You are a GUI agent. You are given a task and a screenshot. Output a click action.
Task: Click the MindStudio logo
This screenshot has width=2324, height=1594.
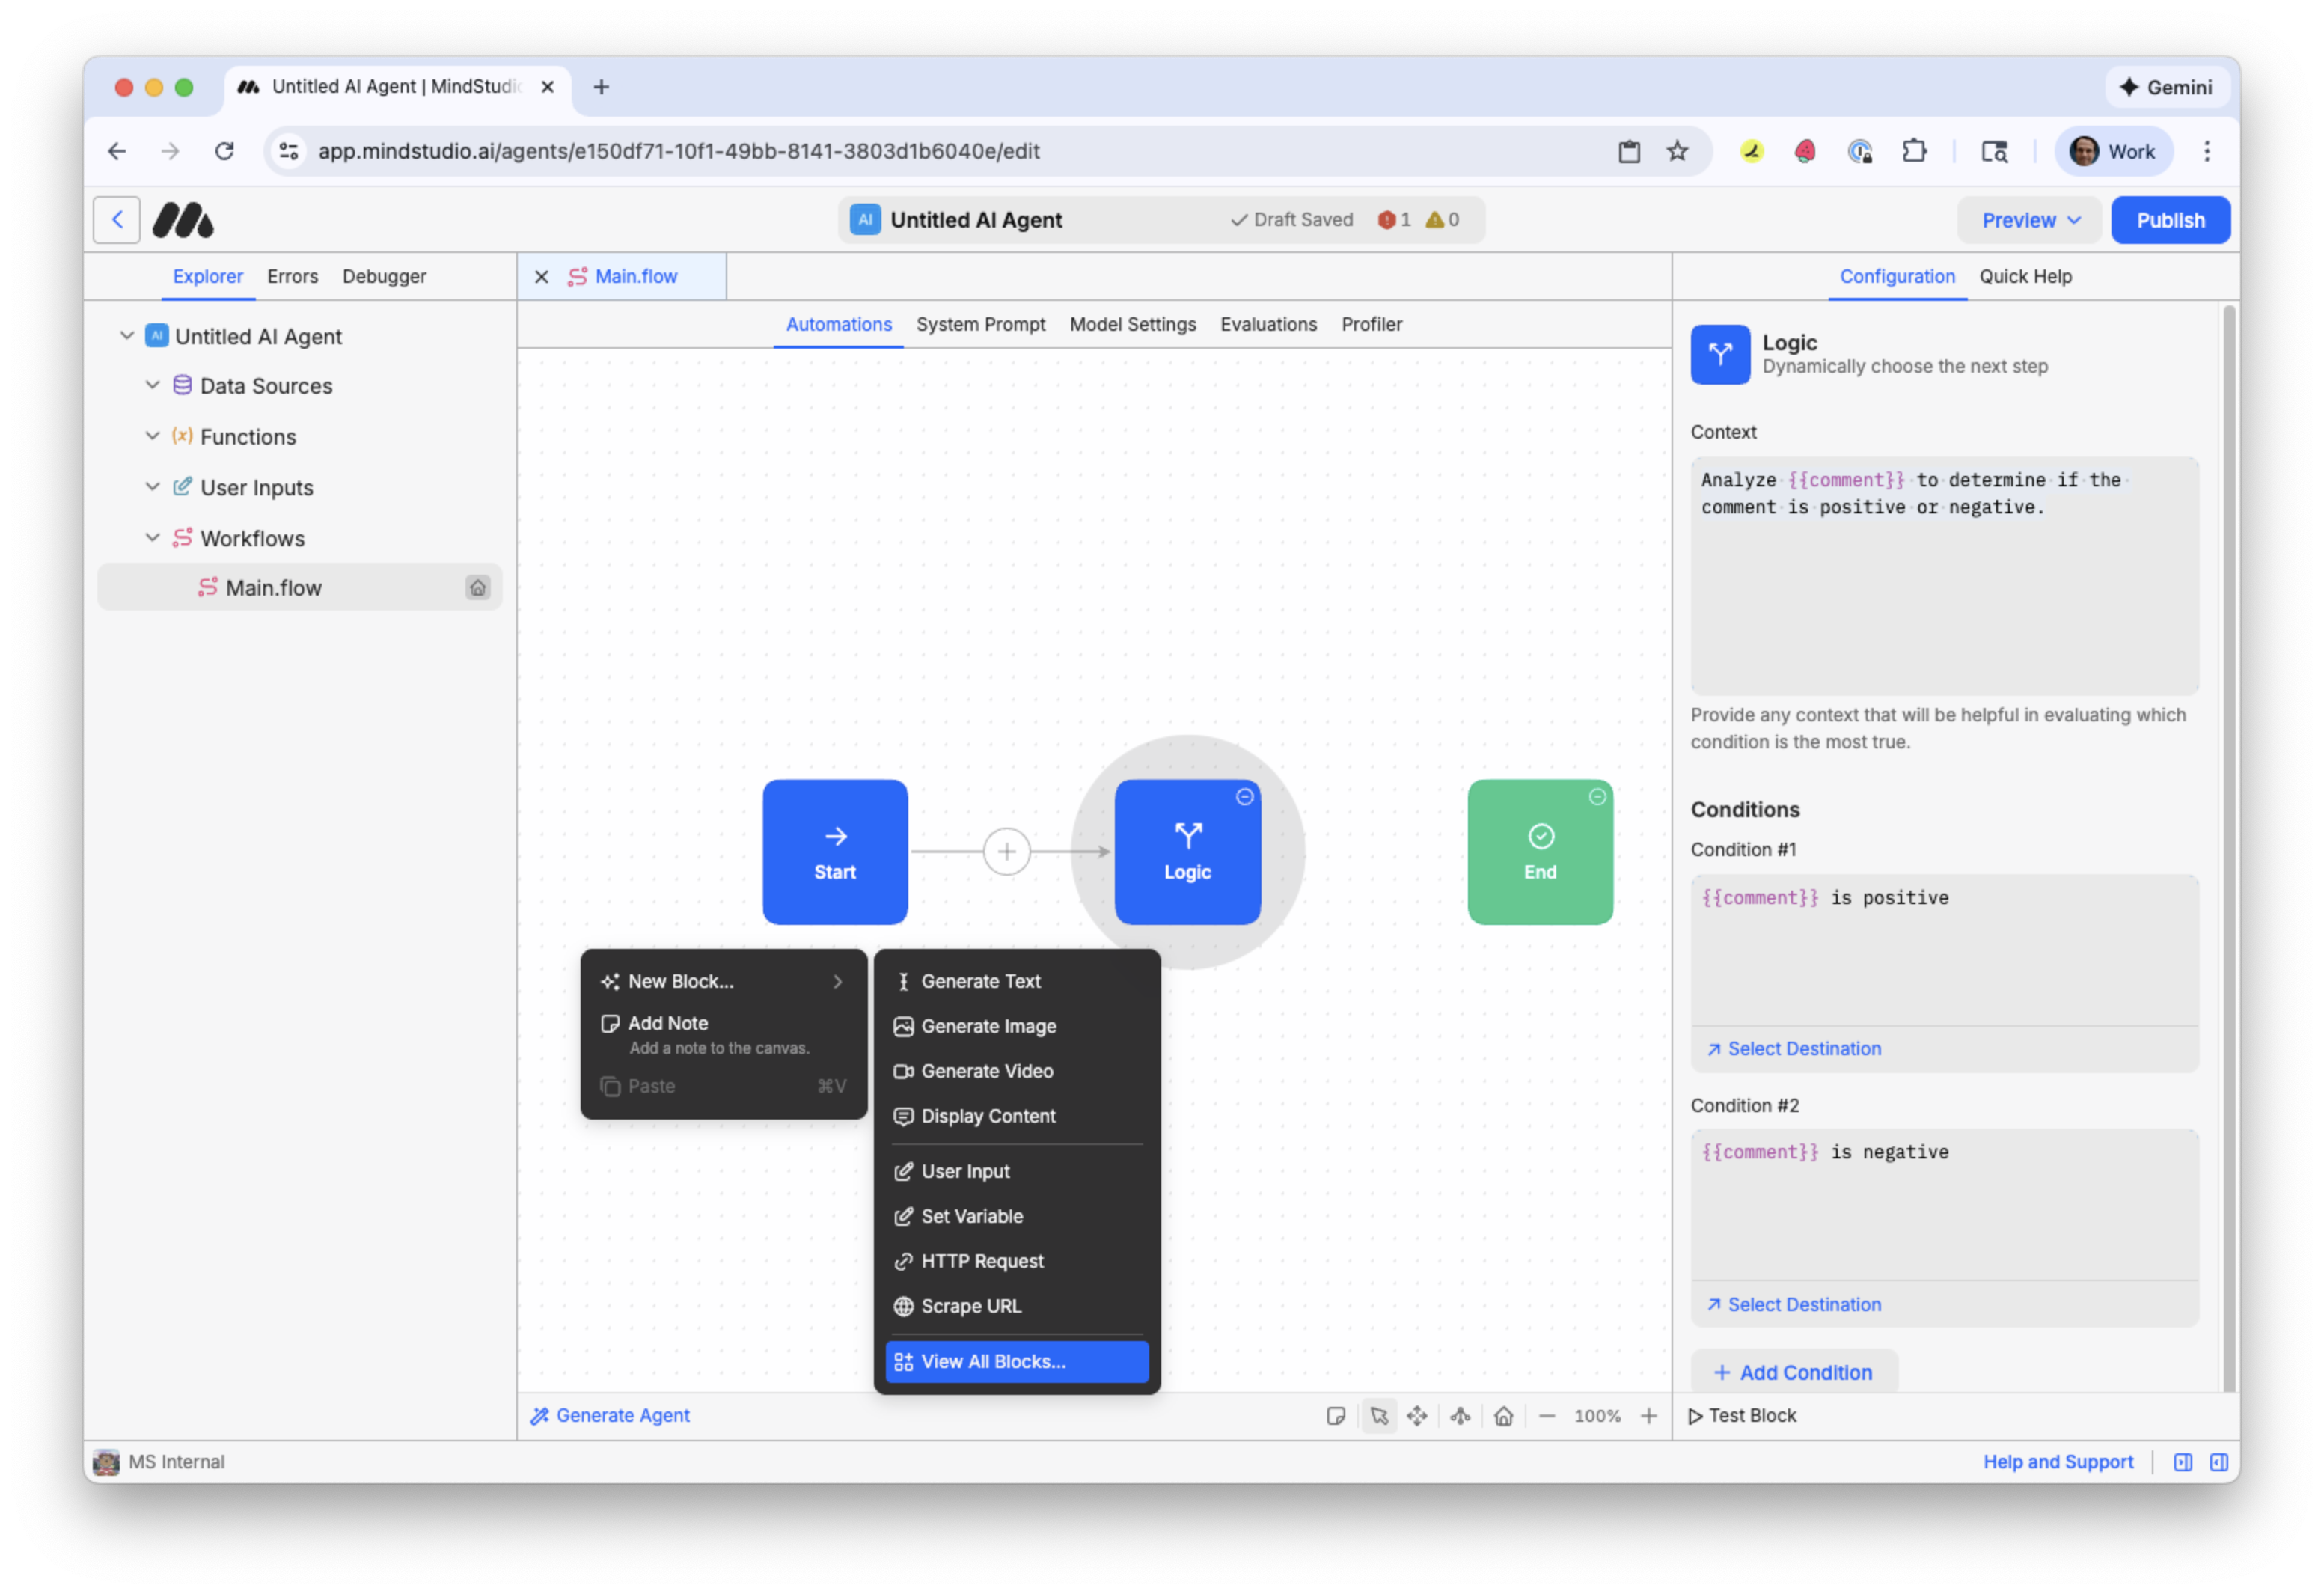pos(183,219)
